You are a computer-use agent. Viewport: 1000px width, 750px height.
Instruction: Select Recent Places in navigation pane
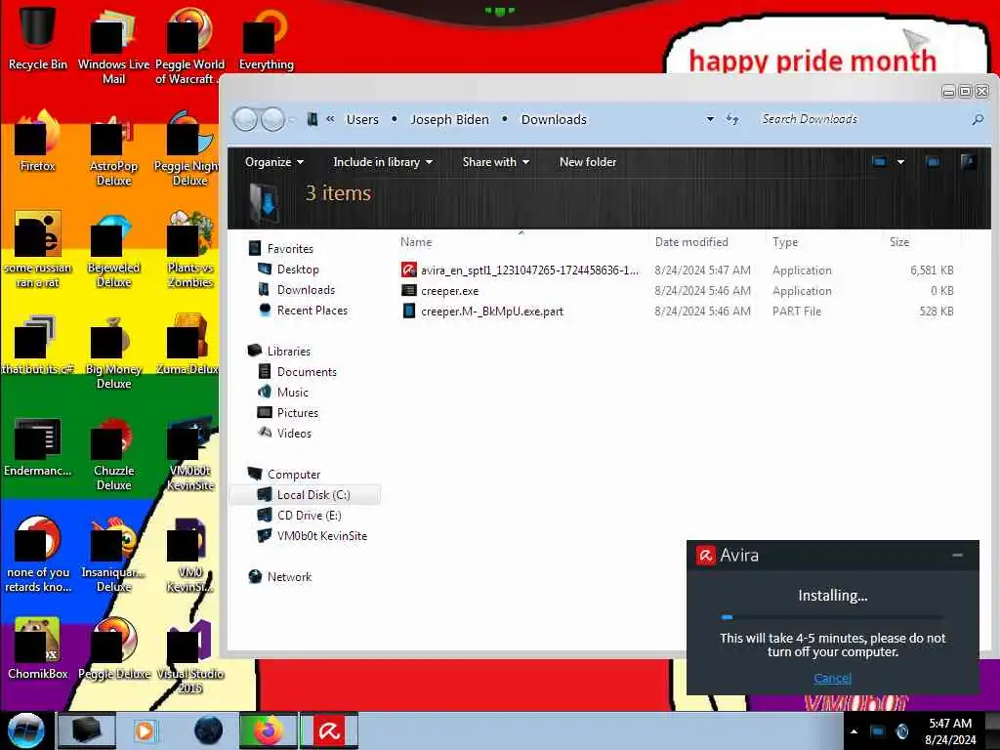tap(312, 310)
